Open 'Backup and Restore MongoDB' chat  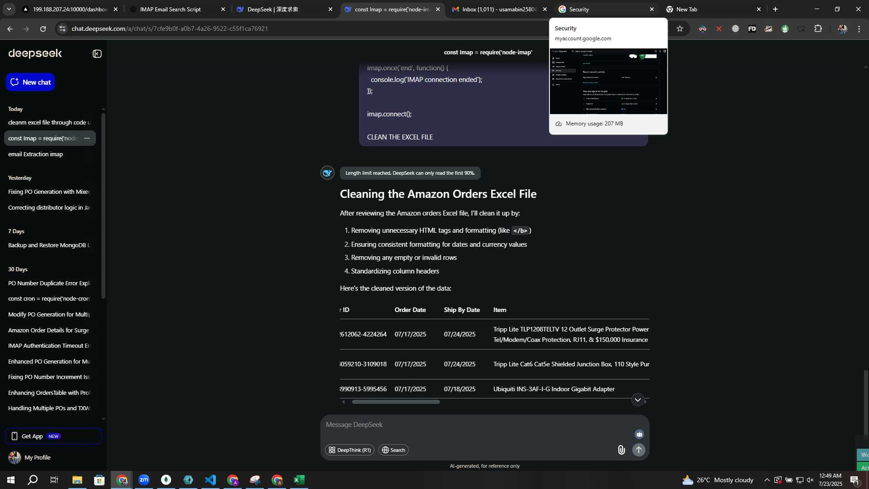click(x=49, y=245)
